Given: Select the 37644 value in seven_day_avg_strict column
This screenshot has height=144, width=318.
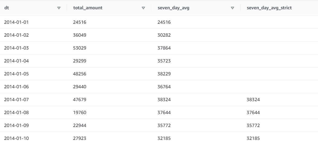Looking at the screenshot, I should pos(253,113).
